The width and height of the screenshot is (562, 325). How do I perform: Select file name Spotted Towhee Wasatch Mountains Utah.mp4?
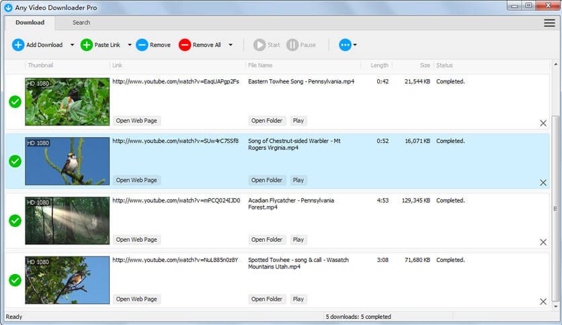coord(298,263)
